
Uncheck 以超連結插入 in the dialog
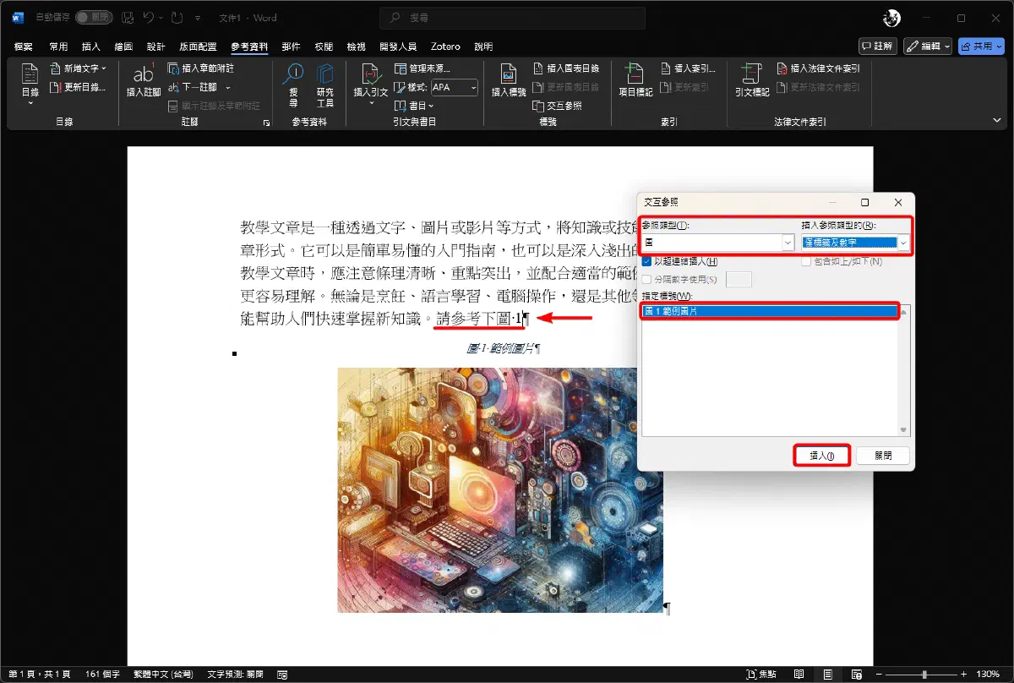(645, 262)
